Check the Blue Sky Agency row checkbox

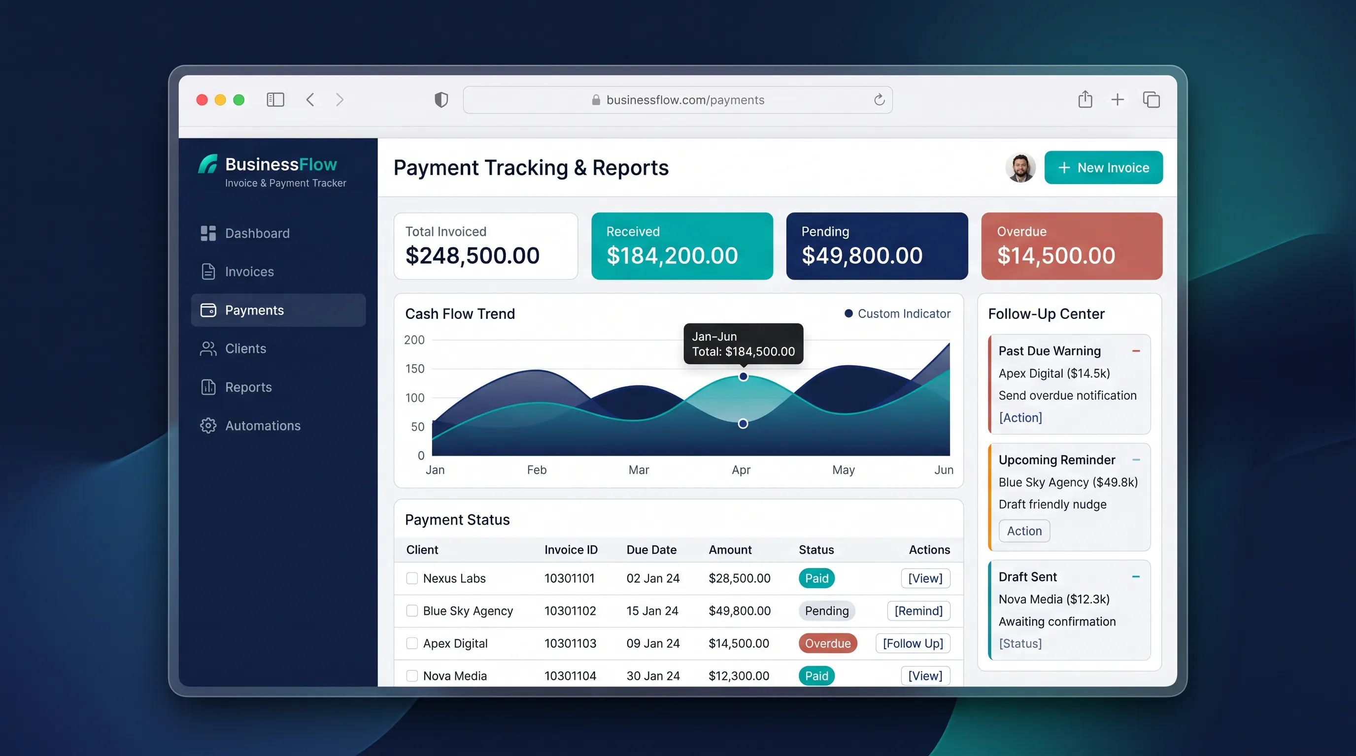click(x=411, y=611)
